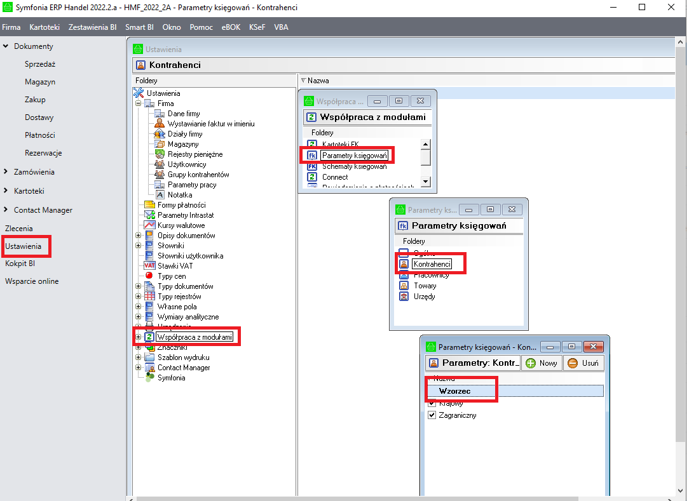The image size is (689, 501).
Task: Collapse the Dokumenty sidebar section
Action: (6, 46)
